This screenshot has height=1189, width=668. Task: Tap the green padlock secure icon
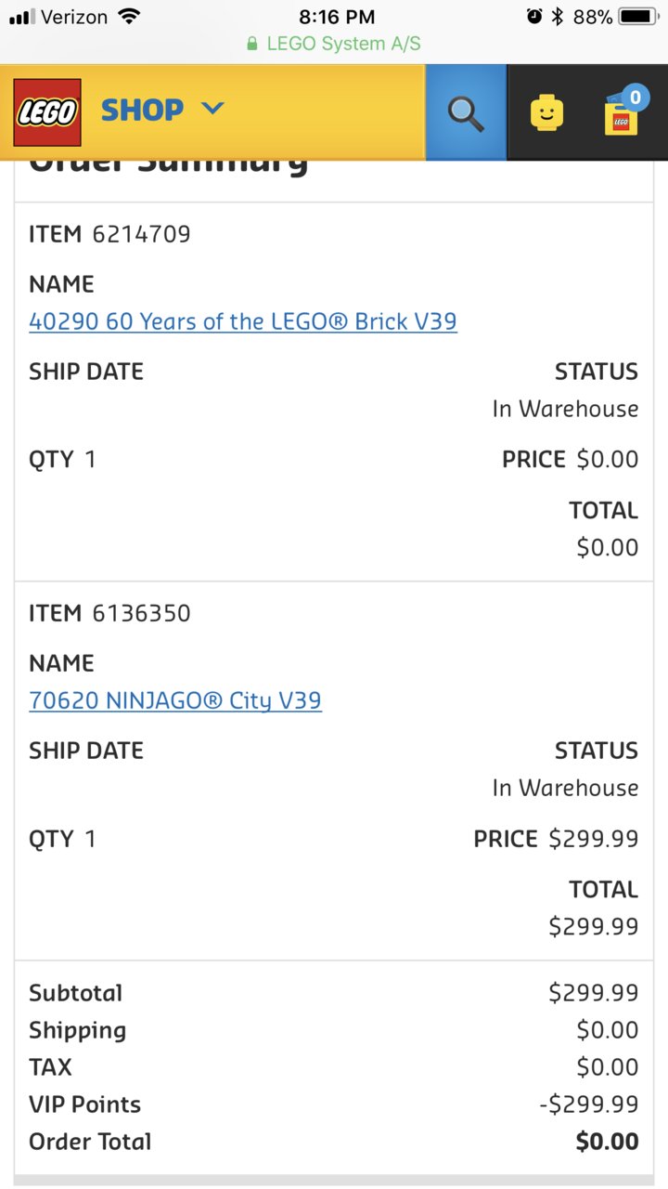251,44
